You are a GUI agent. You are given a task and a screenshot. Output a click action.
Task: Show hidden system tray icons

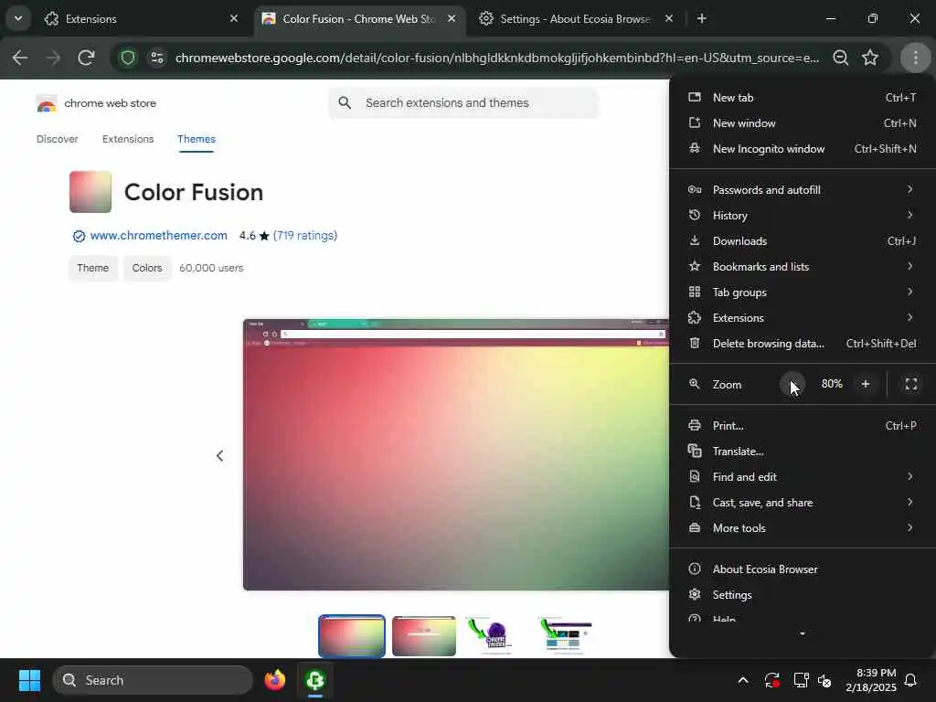click(x=743, y=680)
